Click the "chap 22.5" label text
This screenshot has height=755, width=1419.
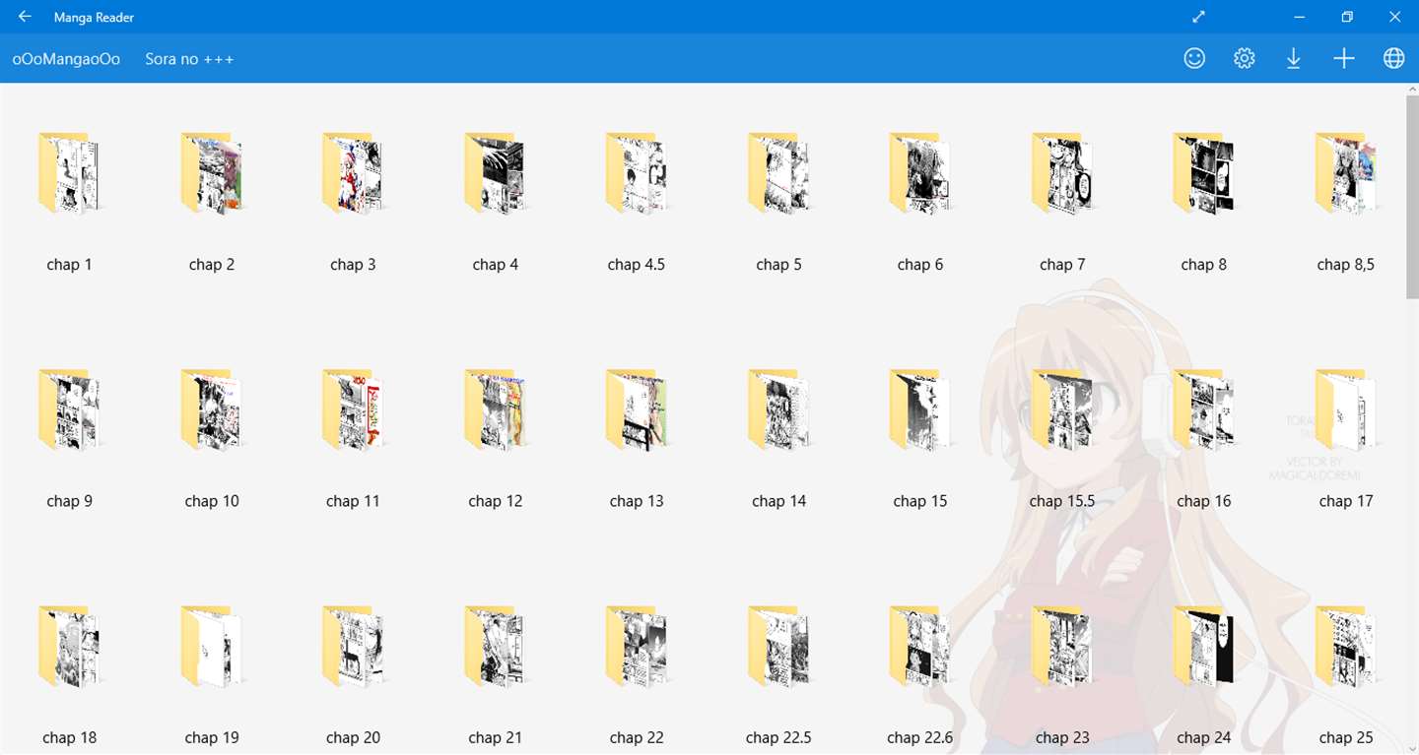click(x=778, y=737)
